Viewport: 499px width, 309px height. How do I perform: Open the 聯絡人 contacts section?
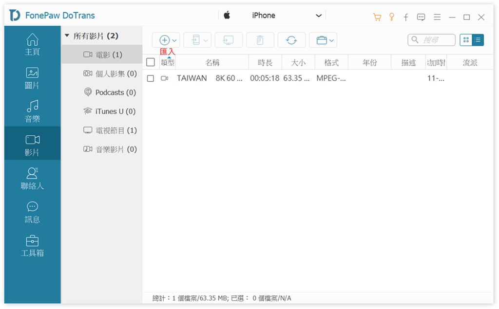[32, 178]
